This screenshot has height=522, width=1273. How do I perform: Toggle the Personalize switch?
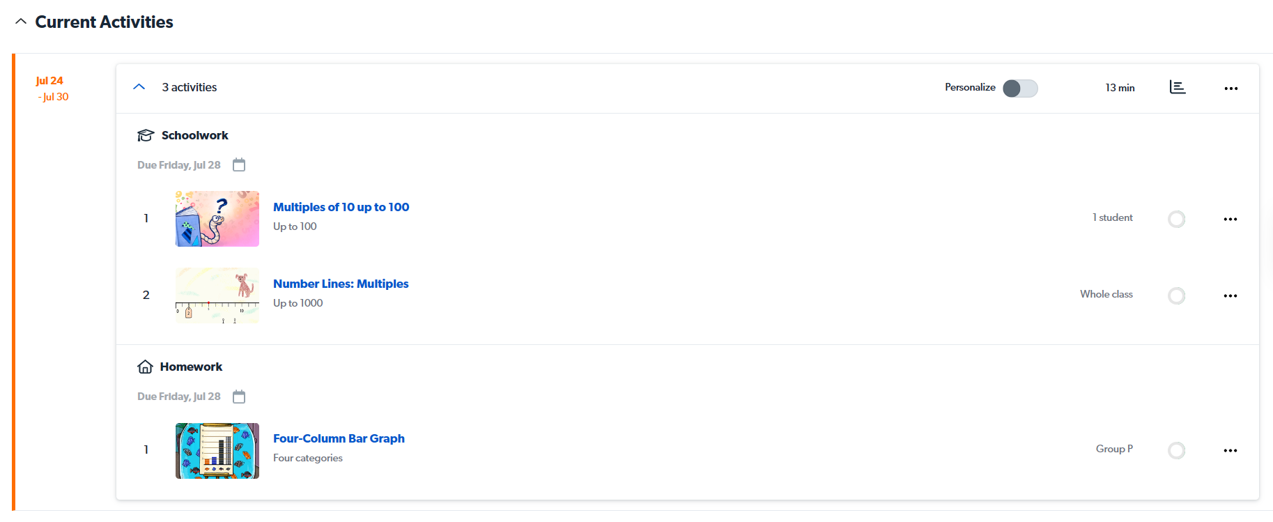click(1020, 89)
